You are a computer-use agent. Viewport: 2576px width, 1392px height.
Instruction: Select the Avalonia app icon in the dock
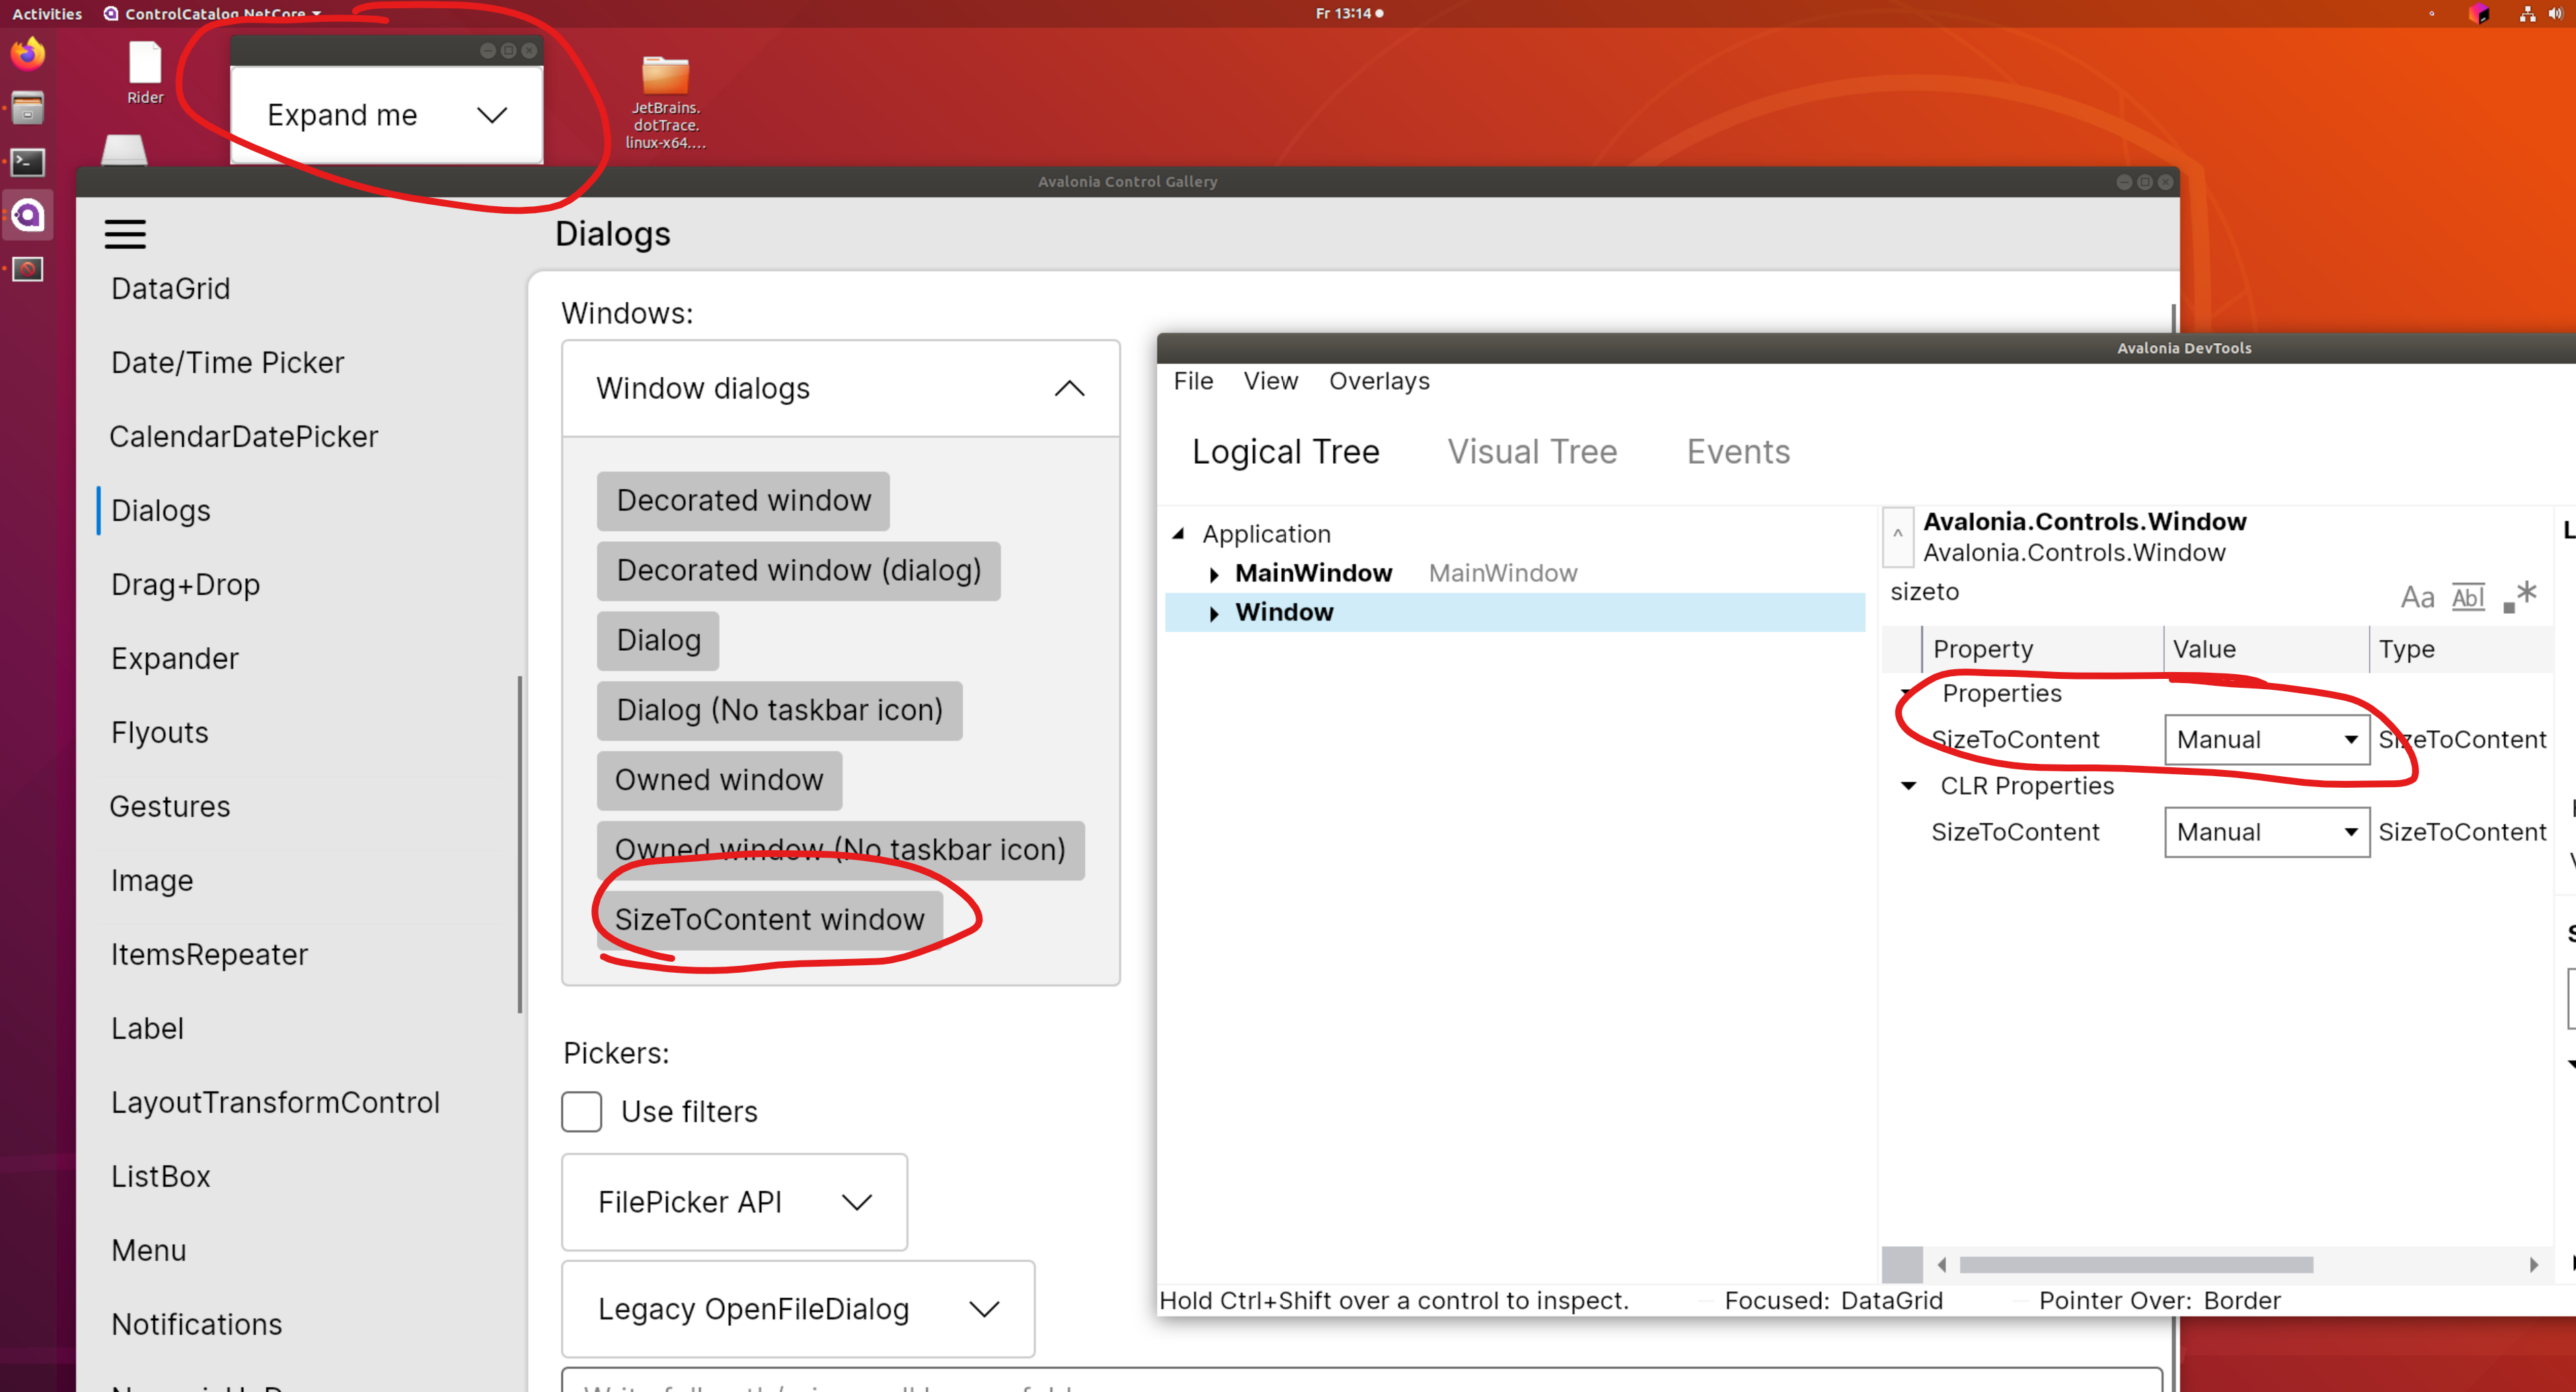[28, 215]
